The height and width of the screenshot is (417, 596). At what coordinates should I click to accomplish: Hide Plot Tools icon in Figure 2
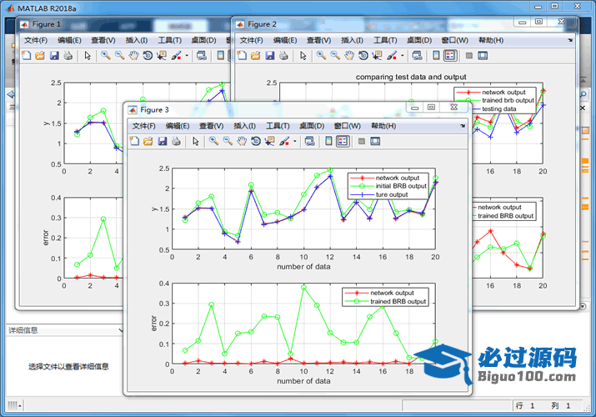click(469, 56)
